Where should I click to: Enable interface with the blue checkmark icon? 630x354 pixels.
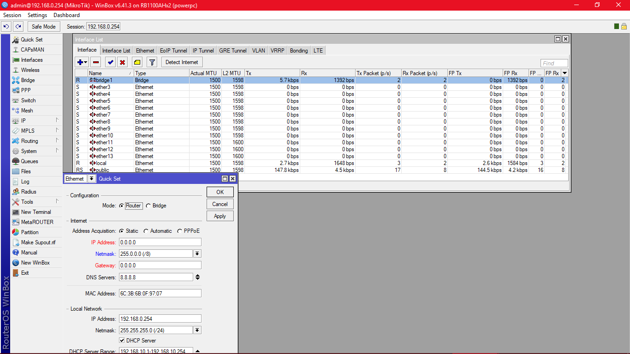(110, 62)
